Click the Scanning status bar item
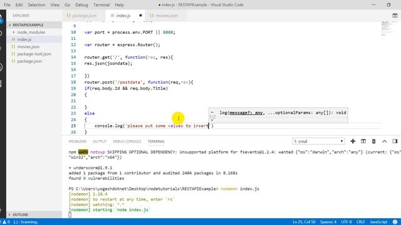The image size is (401, 225). click(26, 222)
